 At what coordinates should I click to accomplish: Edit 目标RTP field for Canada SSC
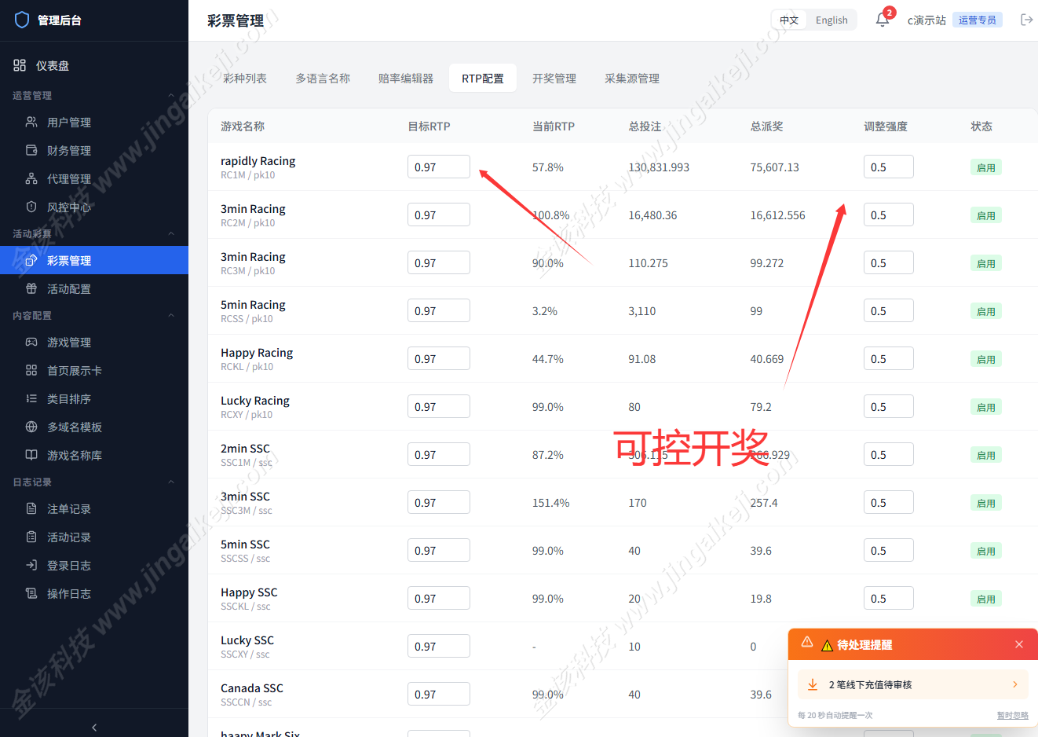(x=439, y=694)
